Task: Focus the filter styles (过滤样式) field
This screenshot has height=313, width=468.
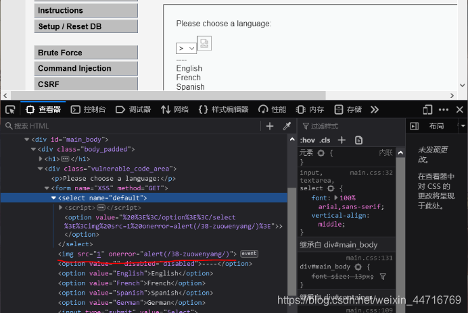Action: (351, 126)
